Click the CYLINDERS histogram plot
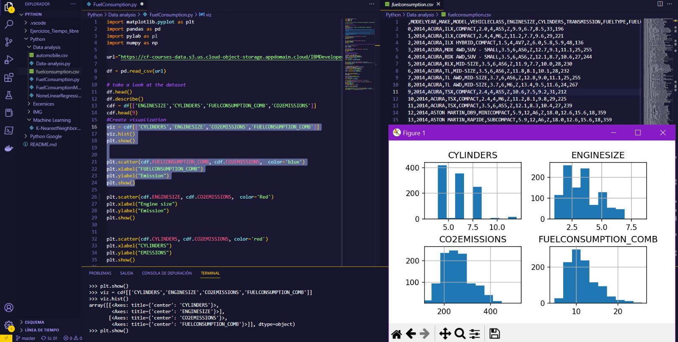 click(472, 191)
